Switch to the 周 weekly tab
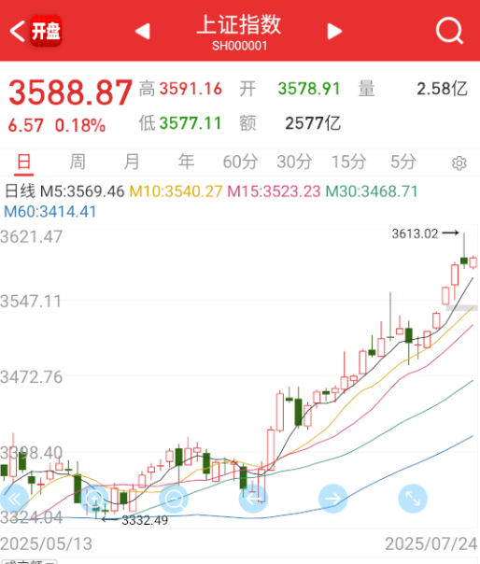Screen dimensions: 480x564 point(78,162)
